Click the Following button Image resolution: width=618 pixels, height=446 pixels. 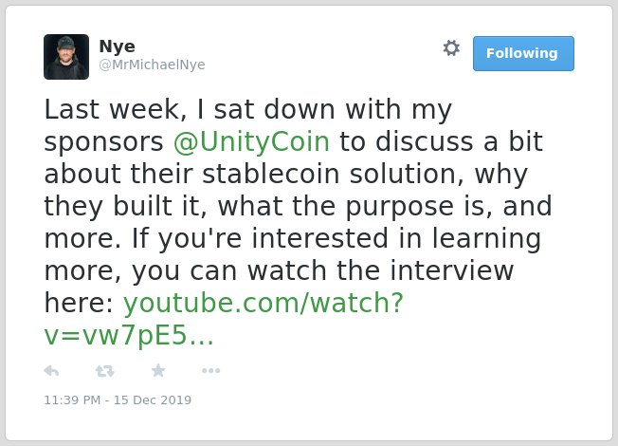click(523, 54)
